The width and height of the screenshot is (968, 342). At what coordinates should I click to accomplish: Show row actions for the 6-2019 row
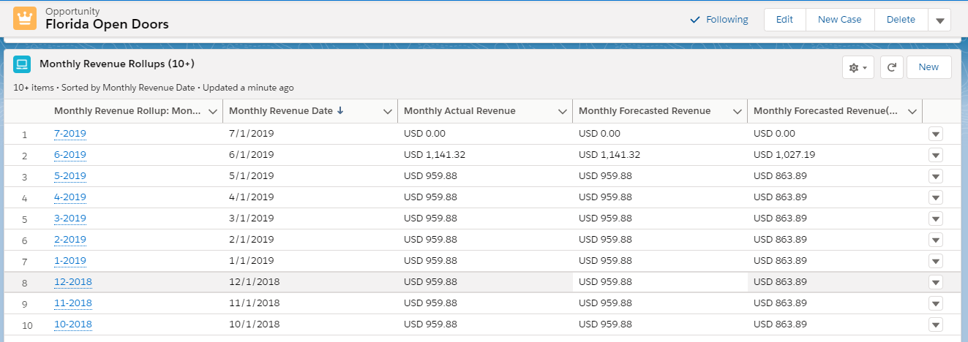pyautogui.click(x=936, y=155)
